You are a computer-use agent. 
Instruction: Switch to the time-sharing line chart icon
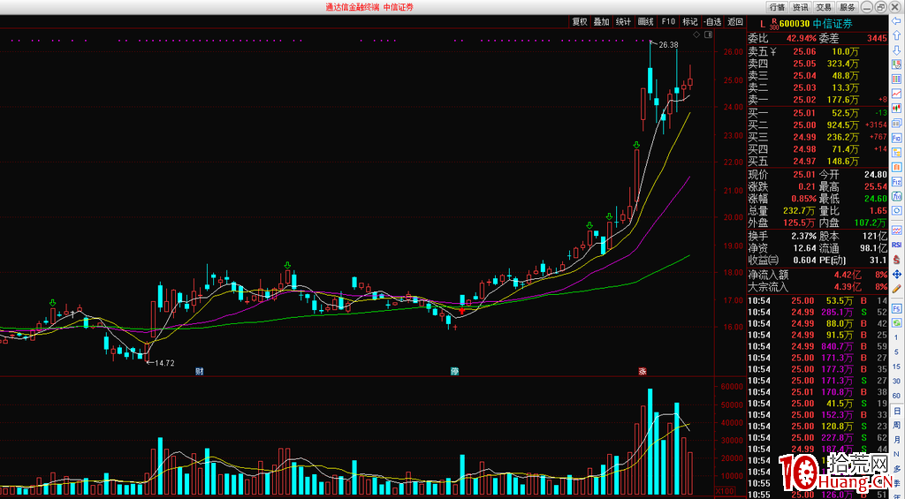tap(896, 93)
